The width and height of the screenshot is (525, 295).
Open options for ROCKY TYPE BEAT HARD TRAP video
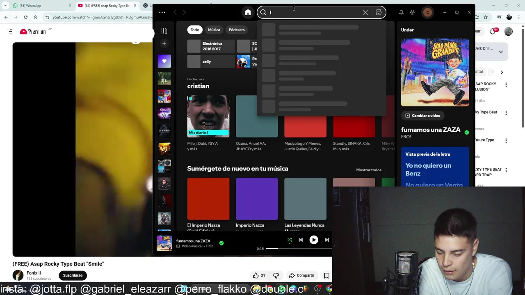[506, 170]
